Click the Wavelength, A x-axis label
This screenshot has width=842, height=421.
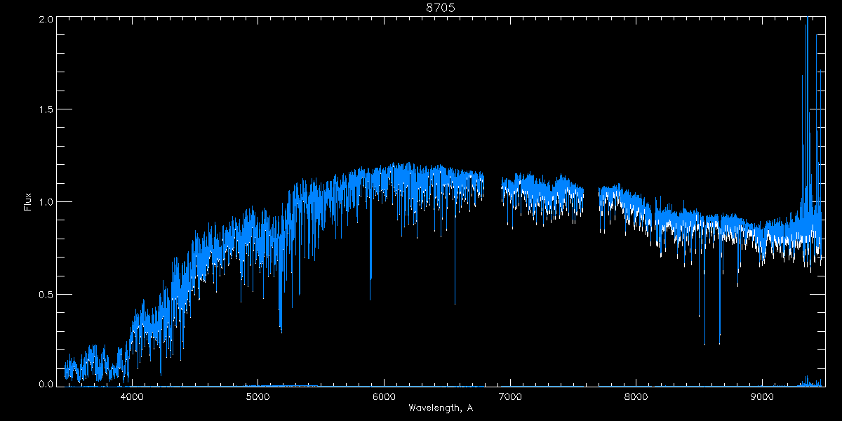[441, 408]
